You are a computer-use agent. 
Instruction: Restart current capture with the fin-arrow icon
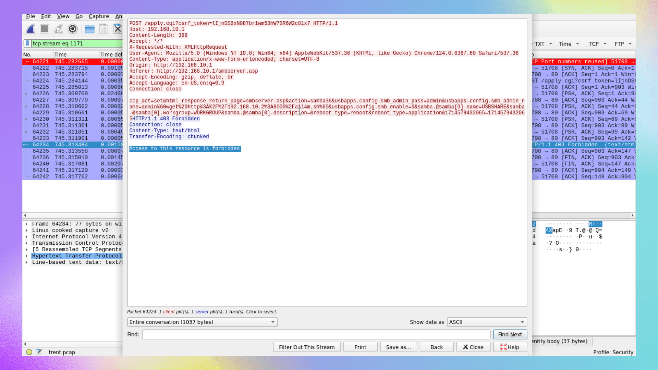coord(59,29)
